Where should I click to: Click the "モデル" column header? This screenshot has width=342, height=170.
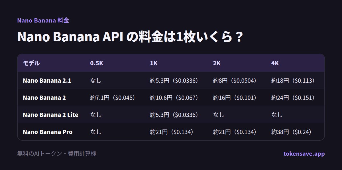click(31, 63)
